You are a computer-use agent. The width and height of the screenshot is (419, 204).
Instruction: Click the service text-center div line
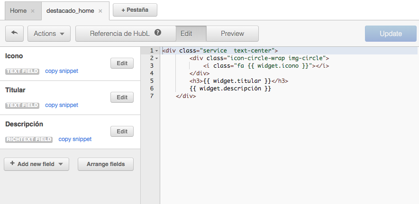tap(220, 51)
